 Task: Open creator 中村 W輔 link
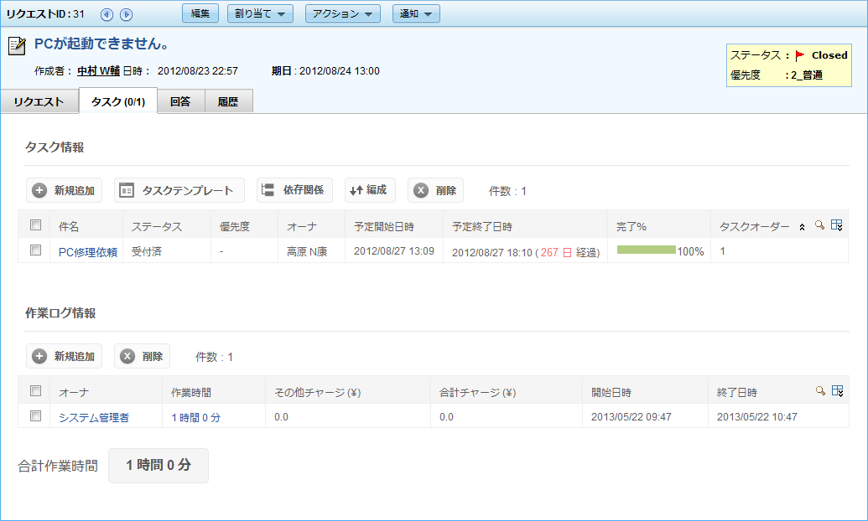coord(98,71)
